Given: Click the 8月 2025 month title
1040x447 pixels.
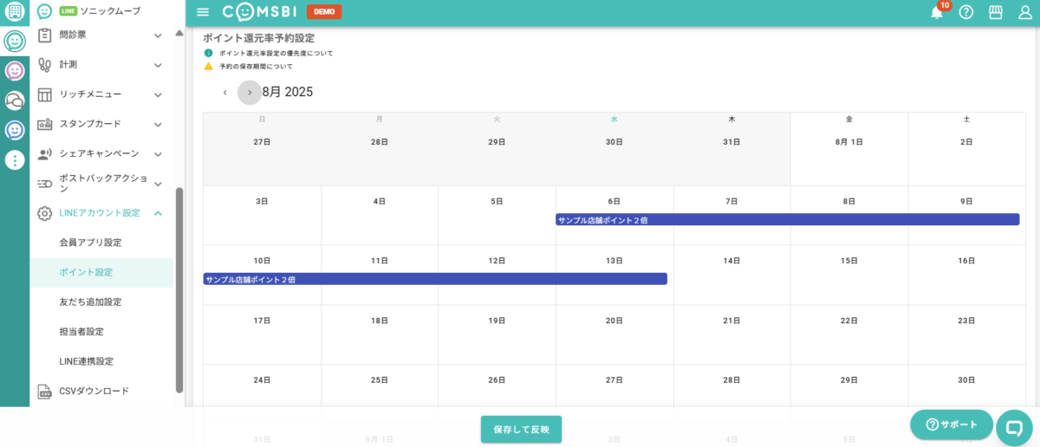Looking at the screenshot, I should click(288, 92).
